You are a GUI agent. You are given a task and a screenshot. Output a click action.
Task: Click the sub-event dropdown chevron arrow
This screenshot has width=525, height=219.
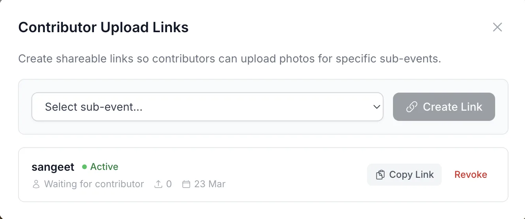click(x=376, y=107)
